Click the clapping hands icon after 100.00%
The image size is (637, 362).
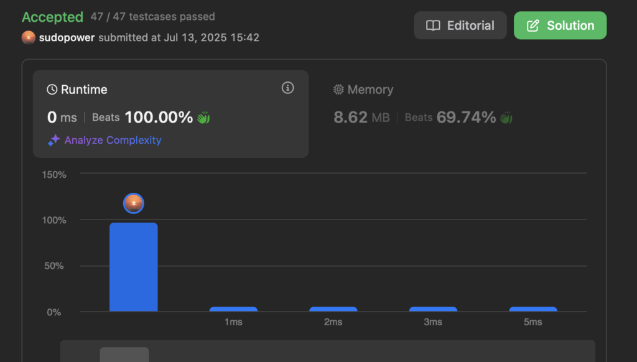(203, 118)
